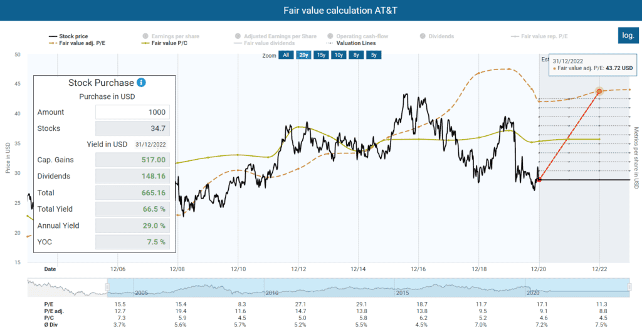This screenshot has height=332, width=642.
Task: Open the Stock Purchase info icon
Action: [x=141, y=83]
